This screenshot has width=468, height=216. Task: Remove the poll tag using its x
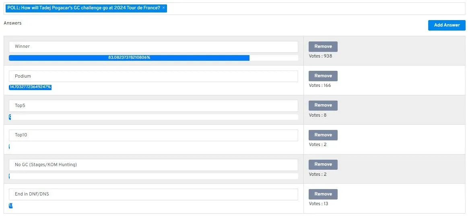tap(163, 8)
